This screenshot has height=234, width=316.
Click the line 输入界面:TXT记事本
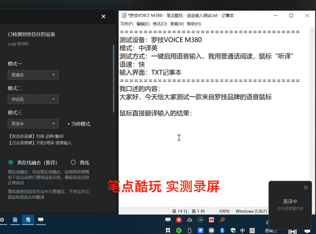[x=151, y=73]
